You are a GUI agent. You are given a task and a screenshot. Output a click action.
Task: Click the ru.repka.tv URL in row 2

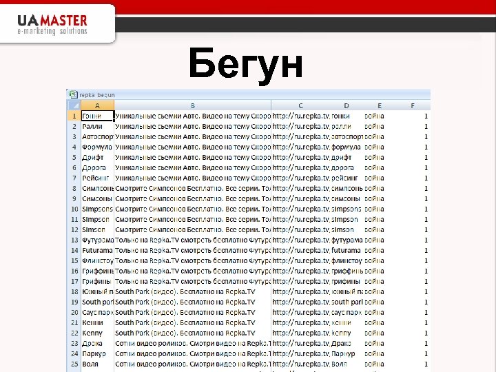coord(301,126)
